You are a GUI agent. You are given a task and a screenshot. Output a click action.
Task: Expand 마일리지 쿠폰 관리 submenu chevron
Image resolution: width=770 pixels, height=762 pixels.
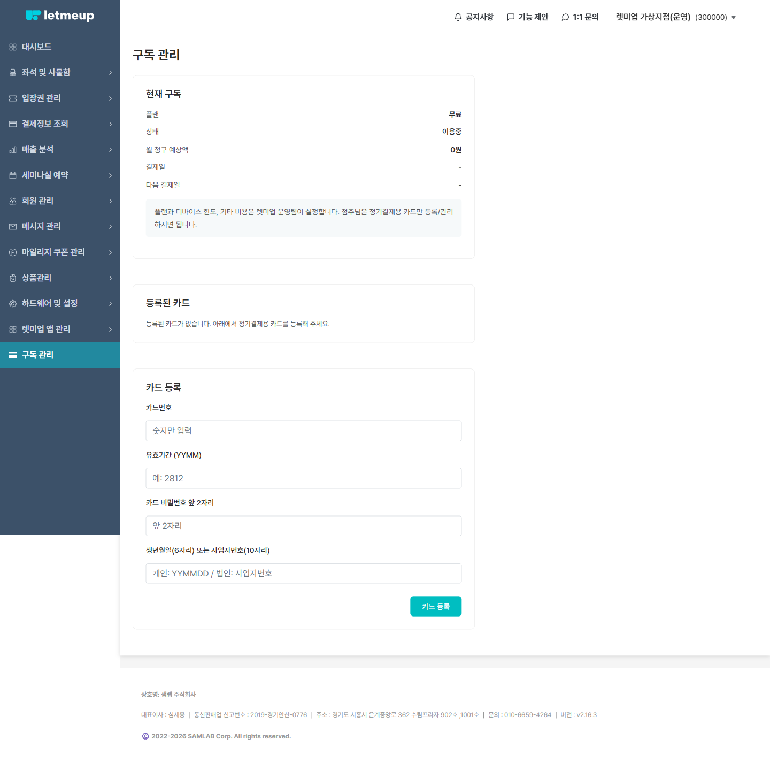(x=111, y=252)
